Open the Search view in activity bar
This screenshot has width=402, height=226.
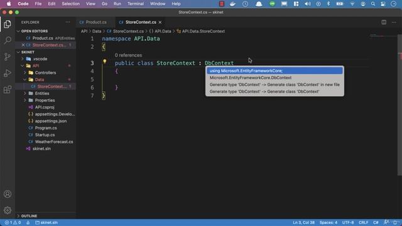[8, 40]
